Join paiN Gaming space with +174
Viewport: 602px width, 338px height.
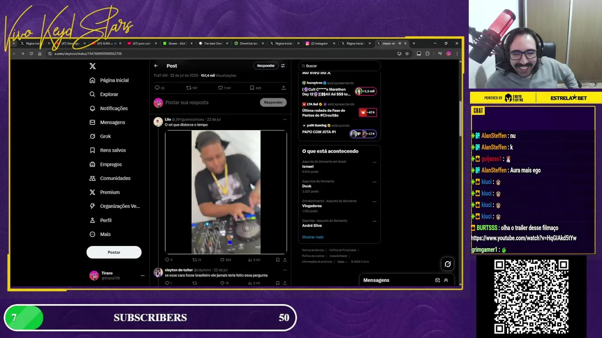point(363,134)
